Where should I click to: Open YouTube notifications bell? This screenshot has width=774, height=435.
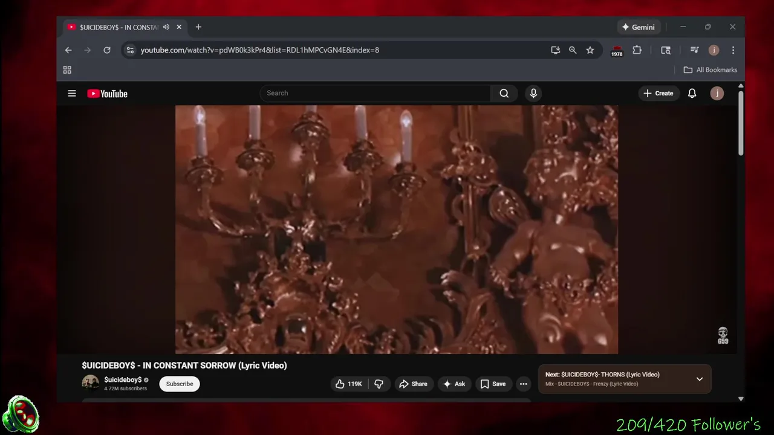692,93
